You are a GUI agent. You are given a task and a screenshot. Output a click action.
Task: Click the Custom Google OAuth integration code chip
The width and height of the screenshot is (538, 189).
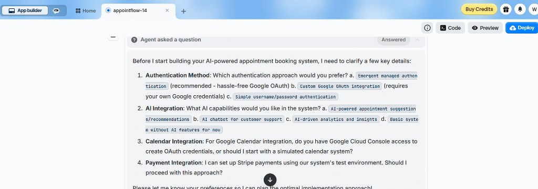click(x=339, y=86)
